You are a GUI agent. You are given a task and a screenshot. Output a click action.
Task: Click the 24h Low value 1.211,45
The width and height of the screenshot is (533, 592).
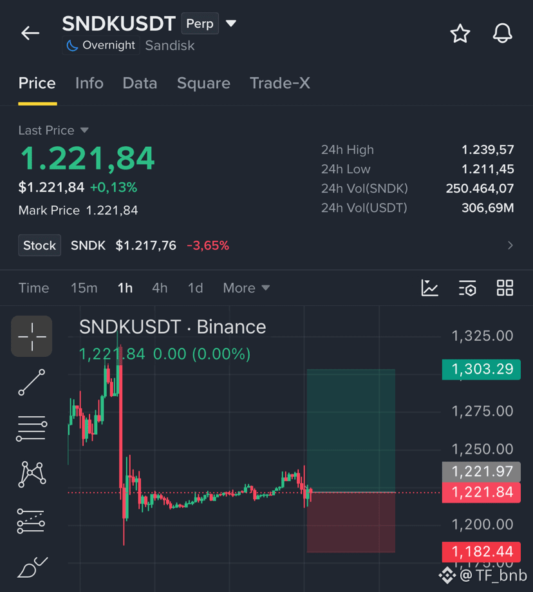pos(488,169)
